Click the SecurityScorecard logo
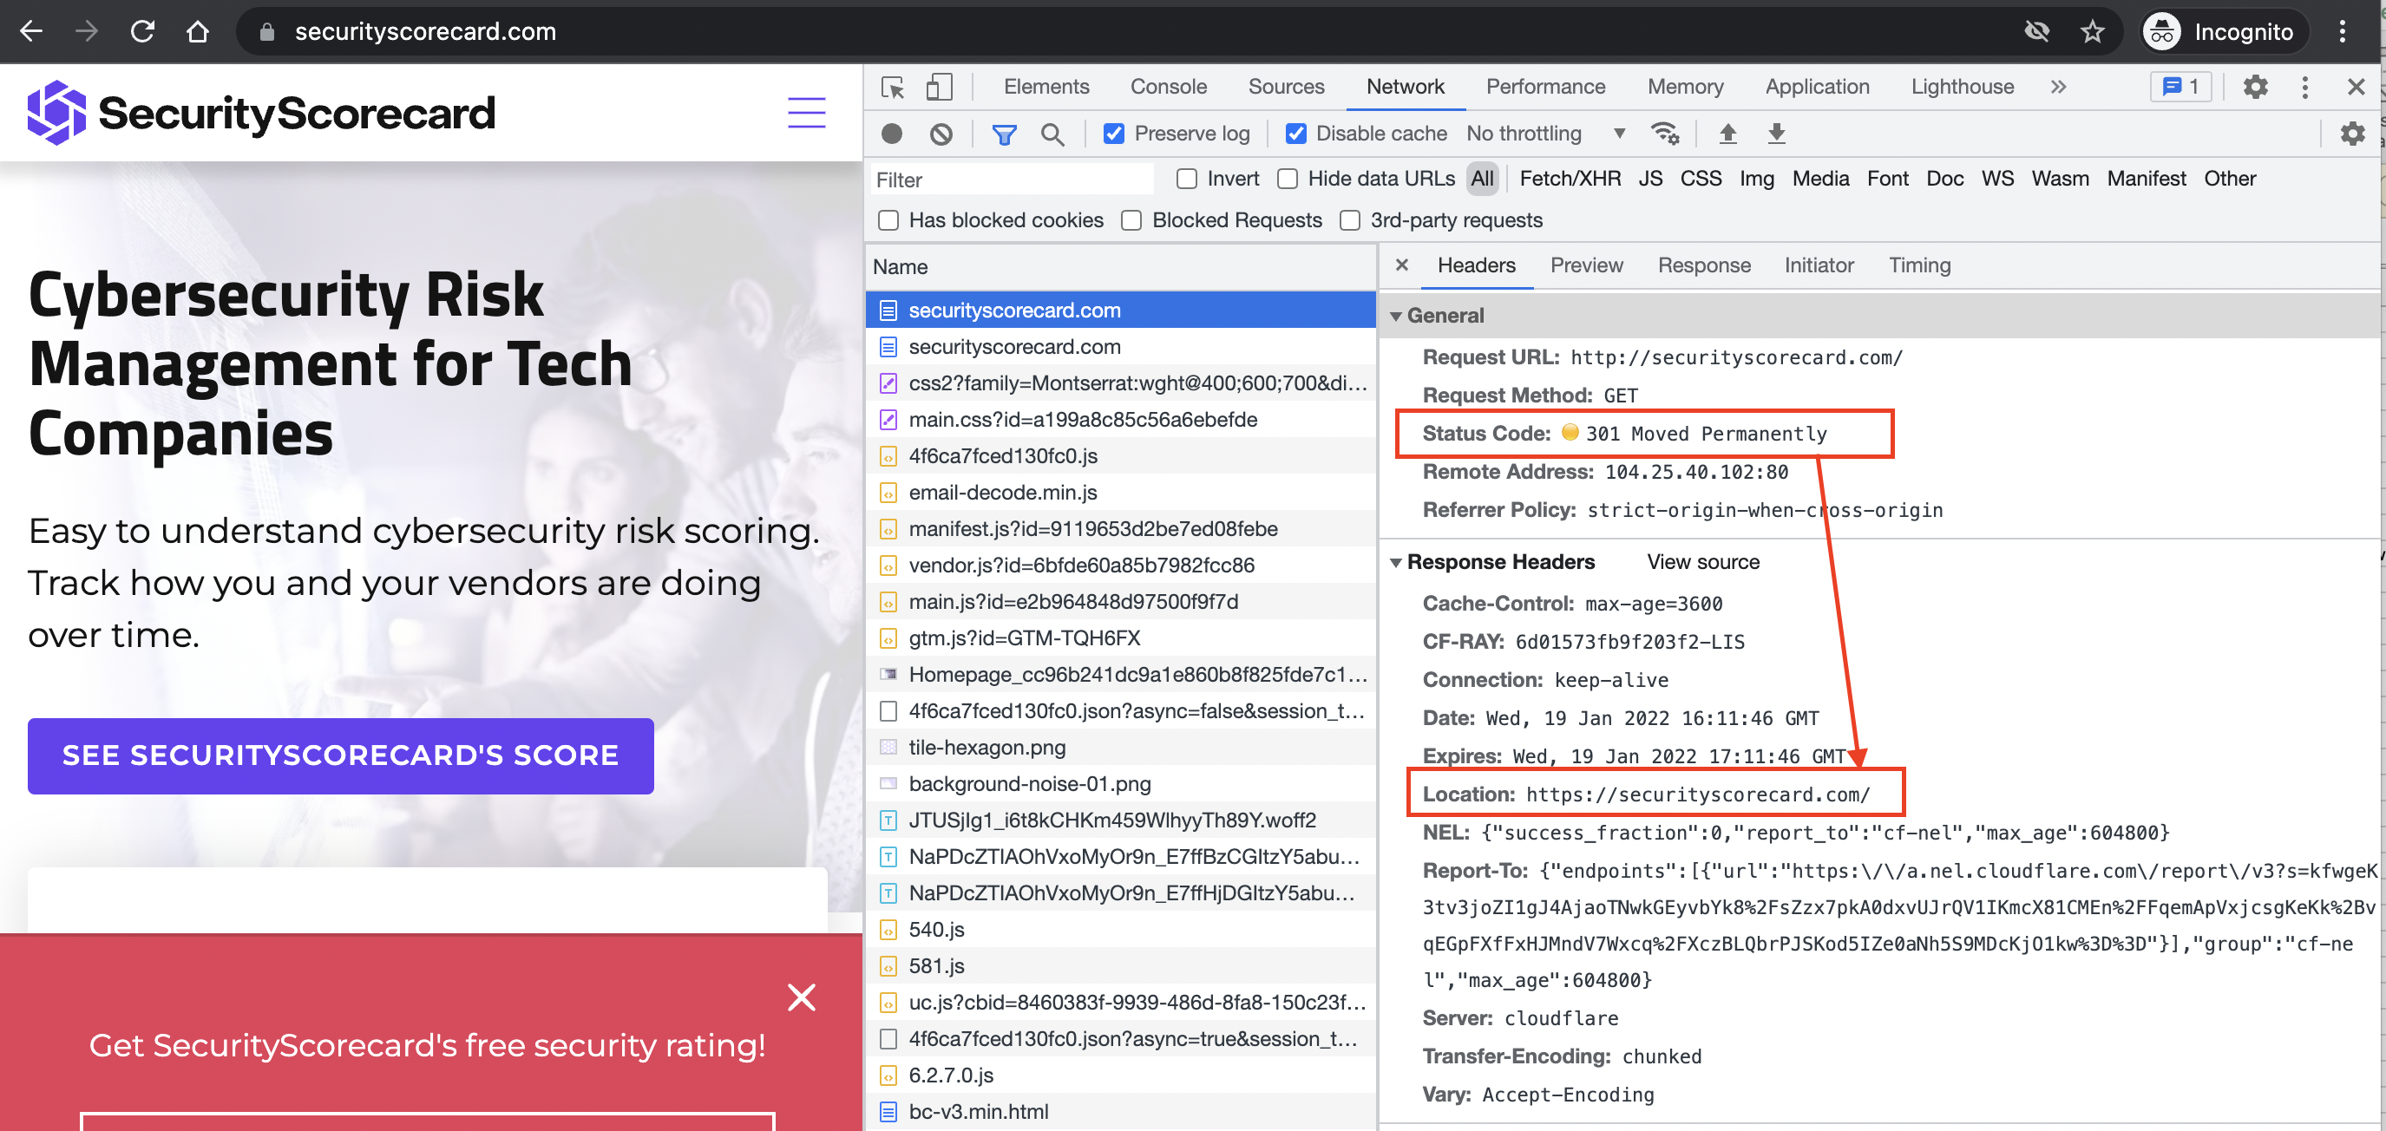This screenshot has width=2386, height=1131. coord(261,112)
